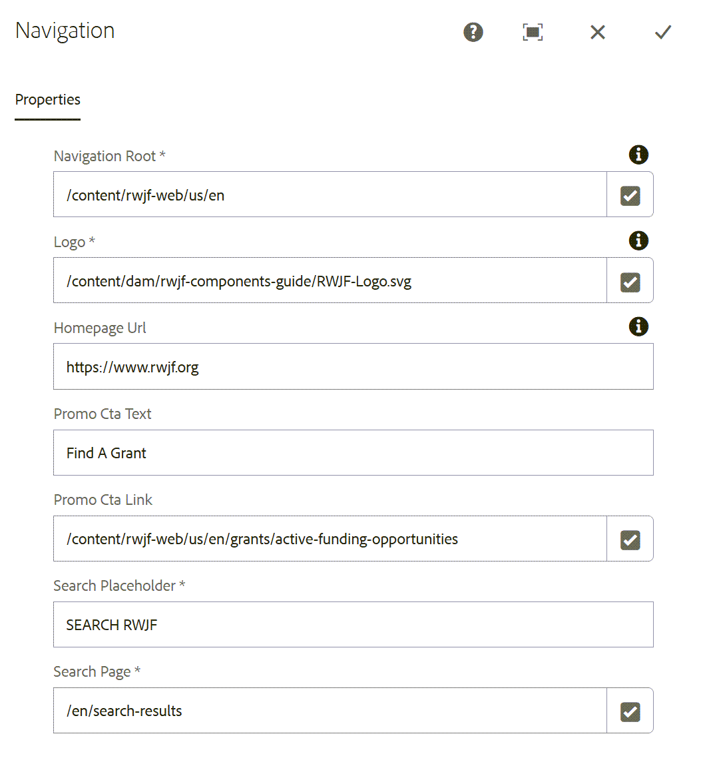Toggle fullscreen mode for Navigation dialog
The height and width of the screenshot is (770, 707).
click(x=533, y=33)
